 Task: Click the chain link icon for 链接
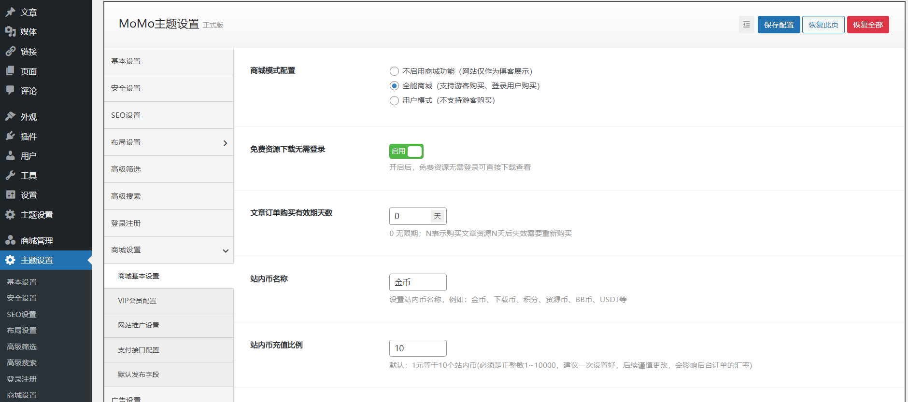coord(10,51)
